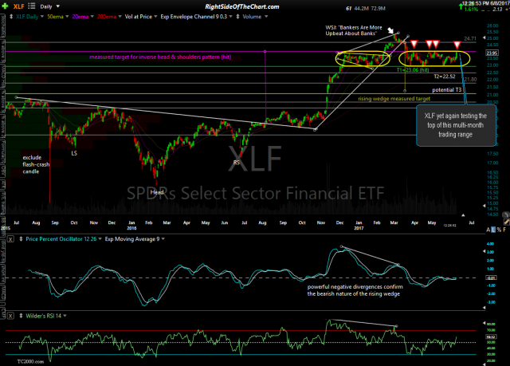
Task: Click the Jan 2017 time axis label
Action: pos(359,225)
